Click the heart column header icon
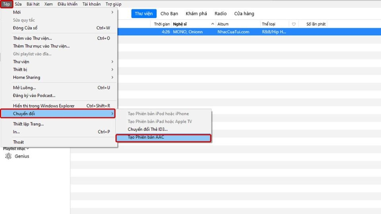Image resolution: width=381 pixels, height=214 pixels. click(294, 24)
